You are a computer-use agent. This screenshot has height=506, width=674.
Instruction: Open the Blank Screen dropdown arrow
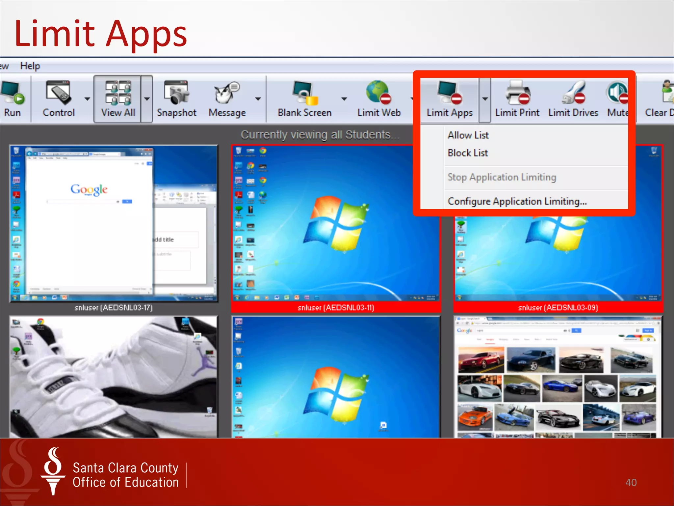[x=344, y=99]
